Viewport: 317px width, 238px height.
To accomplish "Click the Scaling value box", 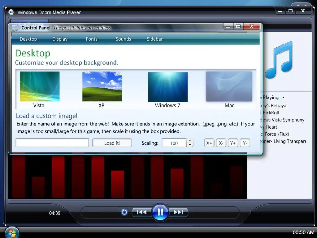I will pos(174,143).
